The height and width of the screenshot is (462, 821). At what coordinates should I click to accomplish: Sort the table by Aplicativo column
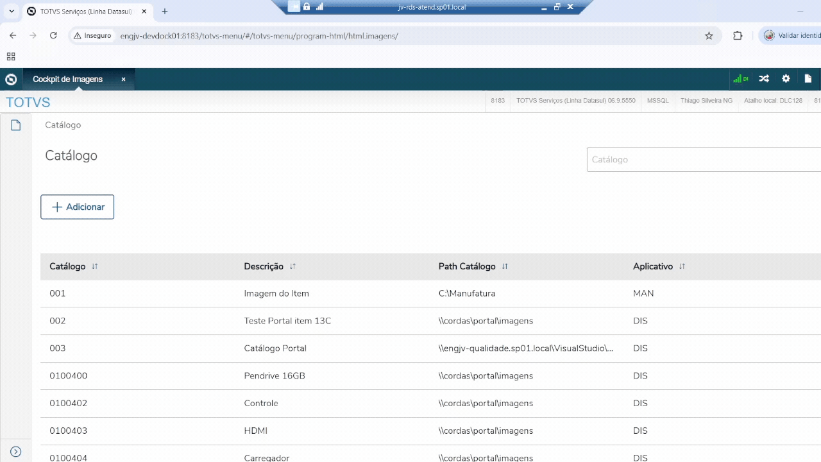(682, 266)
